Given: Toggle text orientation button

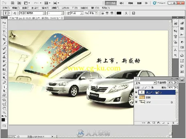Looking at the screenshot, I should click(15, 13).
